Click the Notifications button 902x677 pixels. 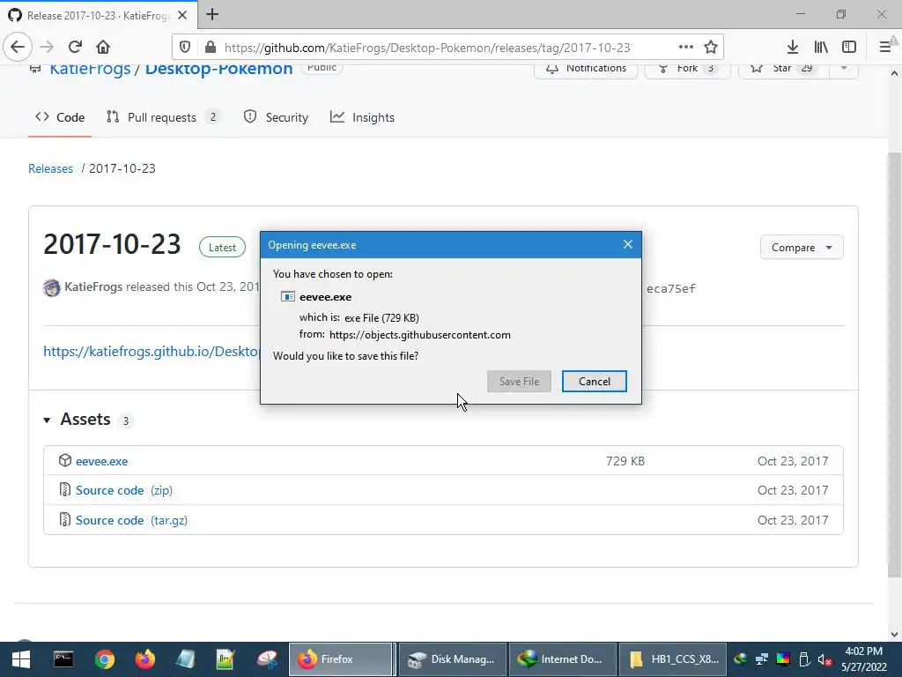[x=586, y=69]
